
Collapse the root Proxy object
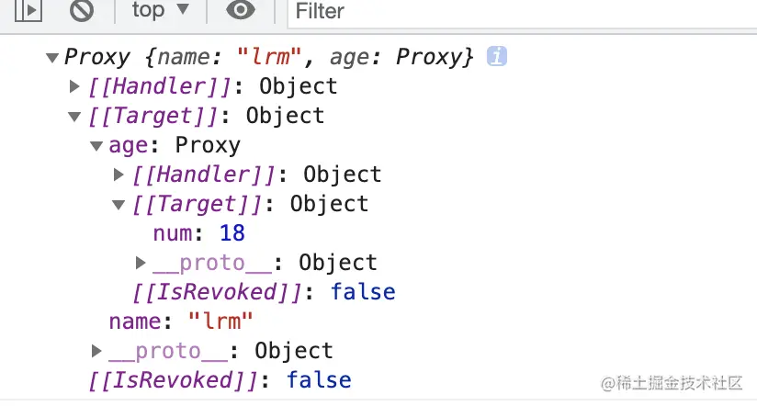click(x=52, y=58)
